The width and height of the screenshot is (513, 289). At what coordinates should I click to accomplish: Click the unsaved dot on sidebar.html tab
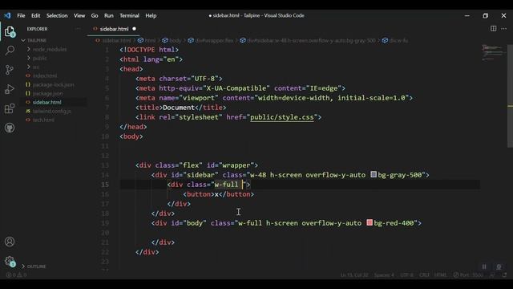pos(134,29)
